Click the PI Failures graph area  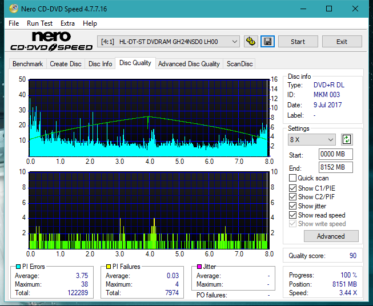149,211
